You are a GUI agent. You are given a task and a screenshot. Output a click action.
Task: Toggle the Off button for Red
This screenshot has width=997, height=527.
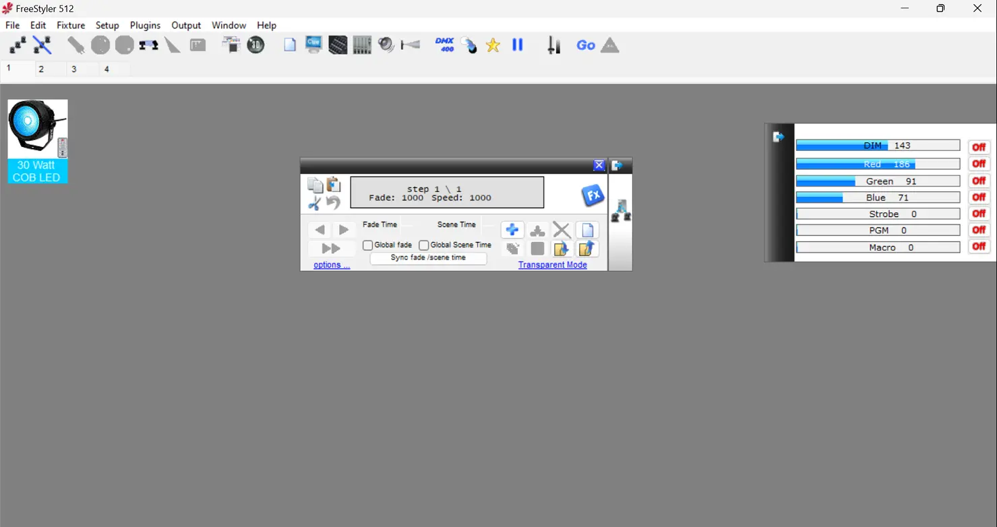point(979,164)
